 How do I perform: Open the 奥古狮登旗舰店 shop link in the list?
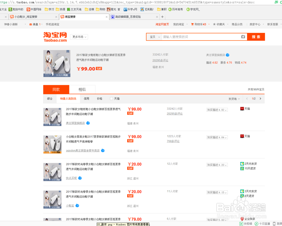(x=75, y=123)
